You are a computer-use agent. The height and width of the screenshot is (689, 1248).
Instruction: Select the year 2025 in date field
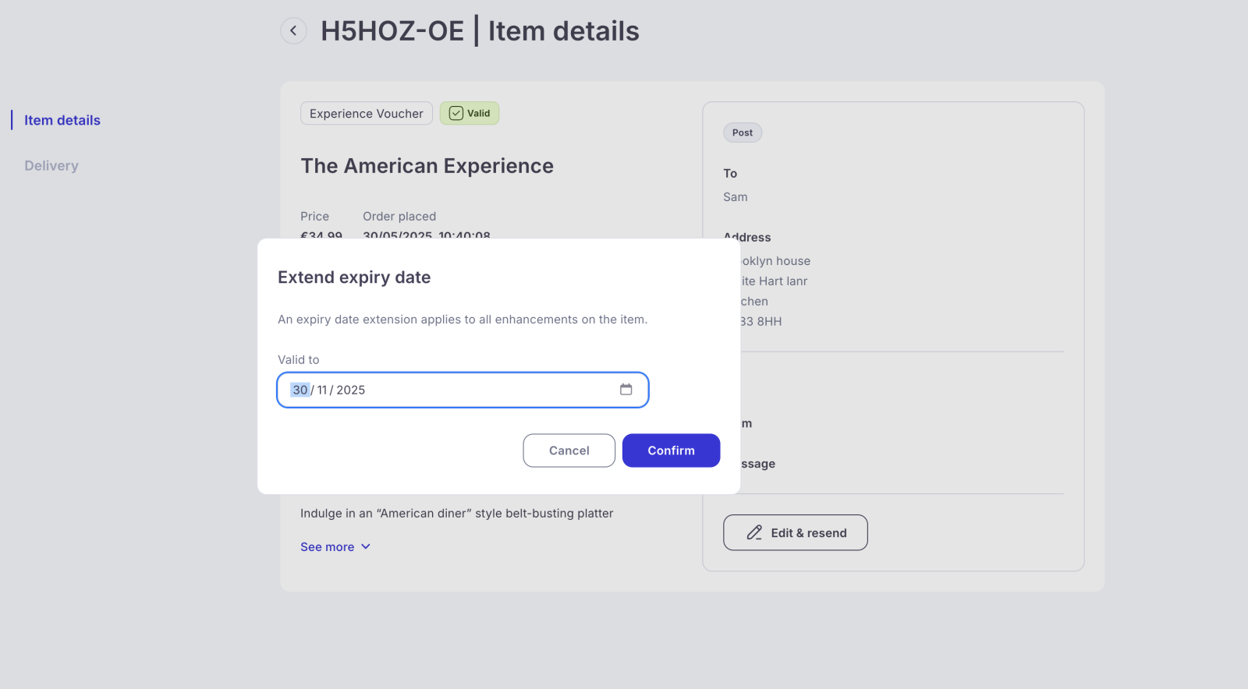[x=351, y=390]
